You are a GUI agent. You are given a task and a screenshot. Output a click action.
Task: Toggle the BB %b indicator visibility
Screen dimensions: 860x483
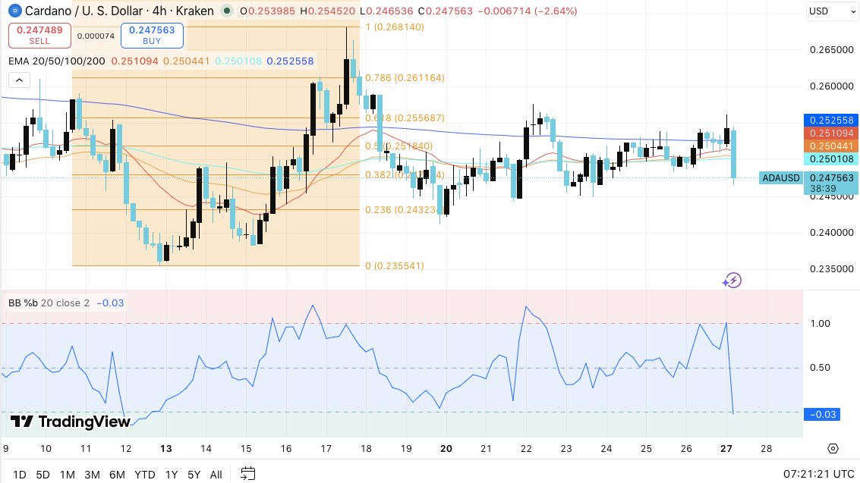tap(23, 303)
